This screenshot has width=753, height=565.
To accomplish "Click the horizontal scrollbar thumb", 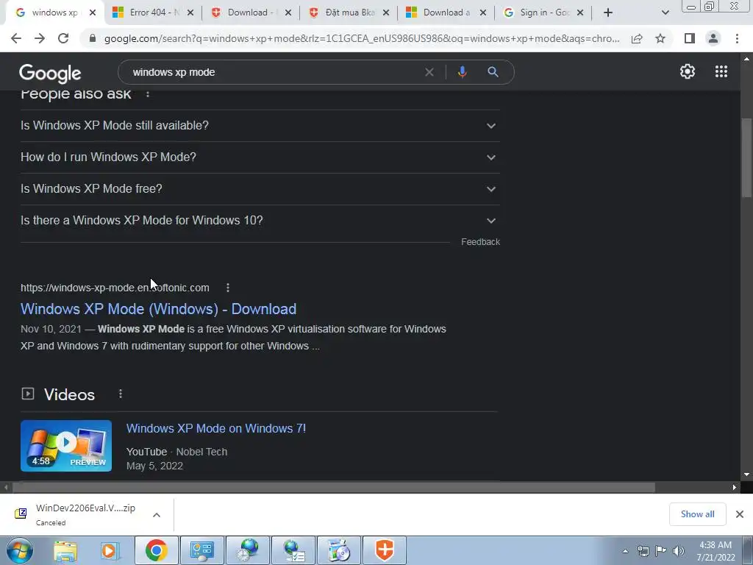I will pos(334,487).
